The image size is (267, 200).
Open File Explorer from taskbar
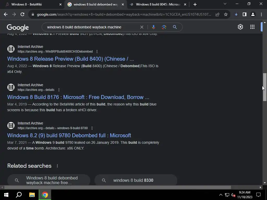pyautogui.click(x=32, y=195)
